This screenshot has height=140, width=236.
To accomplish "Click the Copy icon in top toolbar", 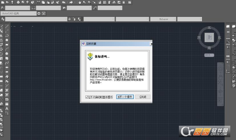I will pyautogui.click(x=43, y=2).
